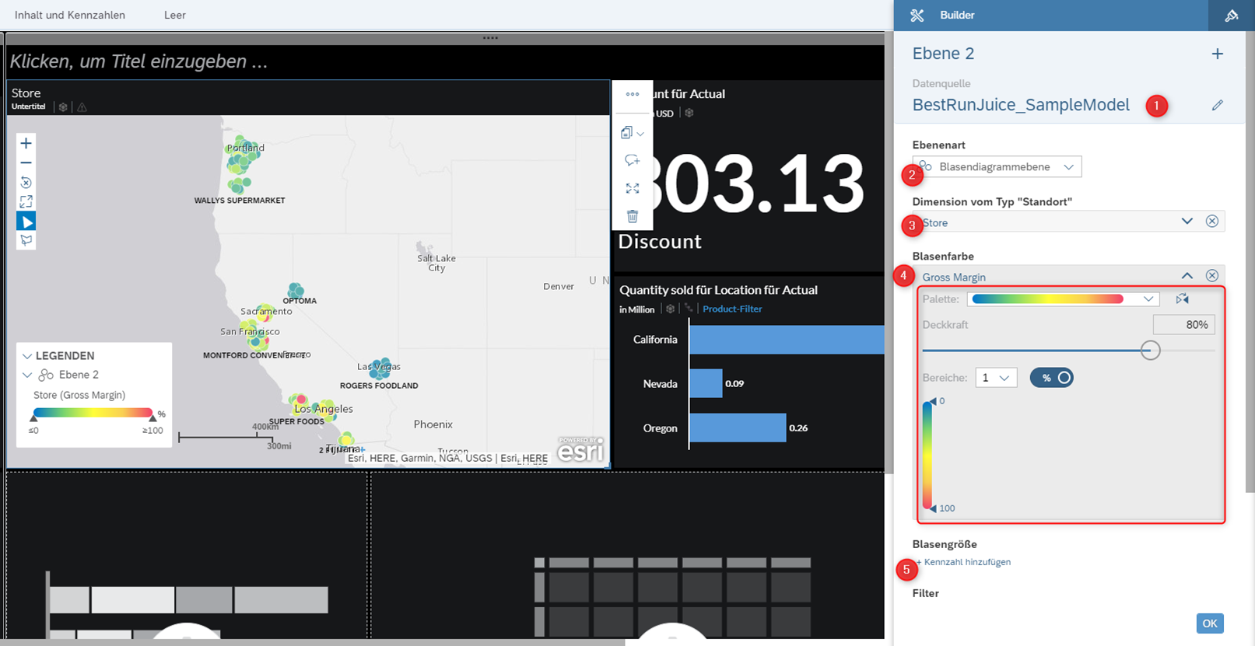Select the polygon lasso tool on map
This screenshot has height=646, width=1255.
coord(26,240)
